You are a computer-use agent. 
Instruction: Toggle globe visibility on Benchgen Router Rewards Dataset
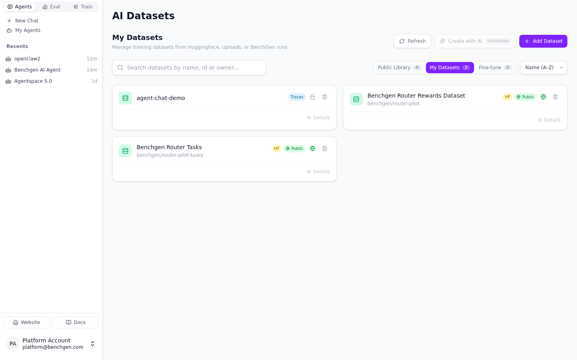click(x=543, y=97)
